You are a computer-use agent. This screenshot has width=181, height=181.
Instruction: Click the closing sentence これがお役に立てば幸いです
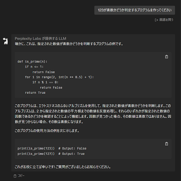coord(63,167)
